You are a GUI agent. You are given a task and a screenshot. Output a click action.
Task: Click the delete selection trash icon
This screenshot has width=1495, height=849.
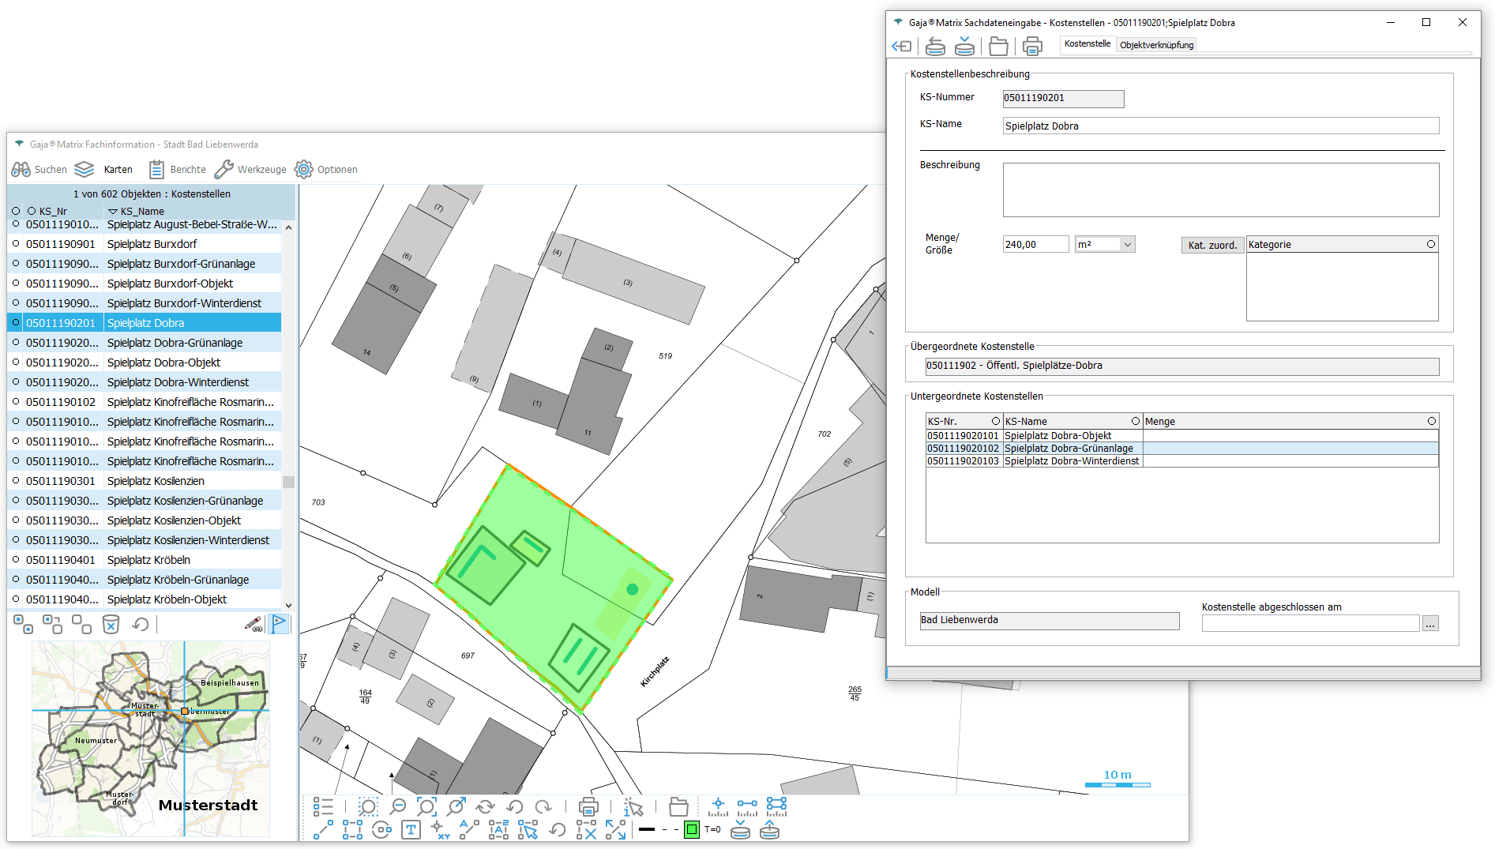point(111,625)
